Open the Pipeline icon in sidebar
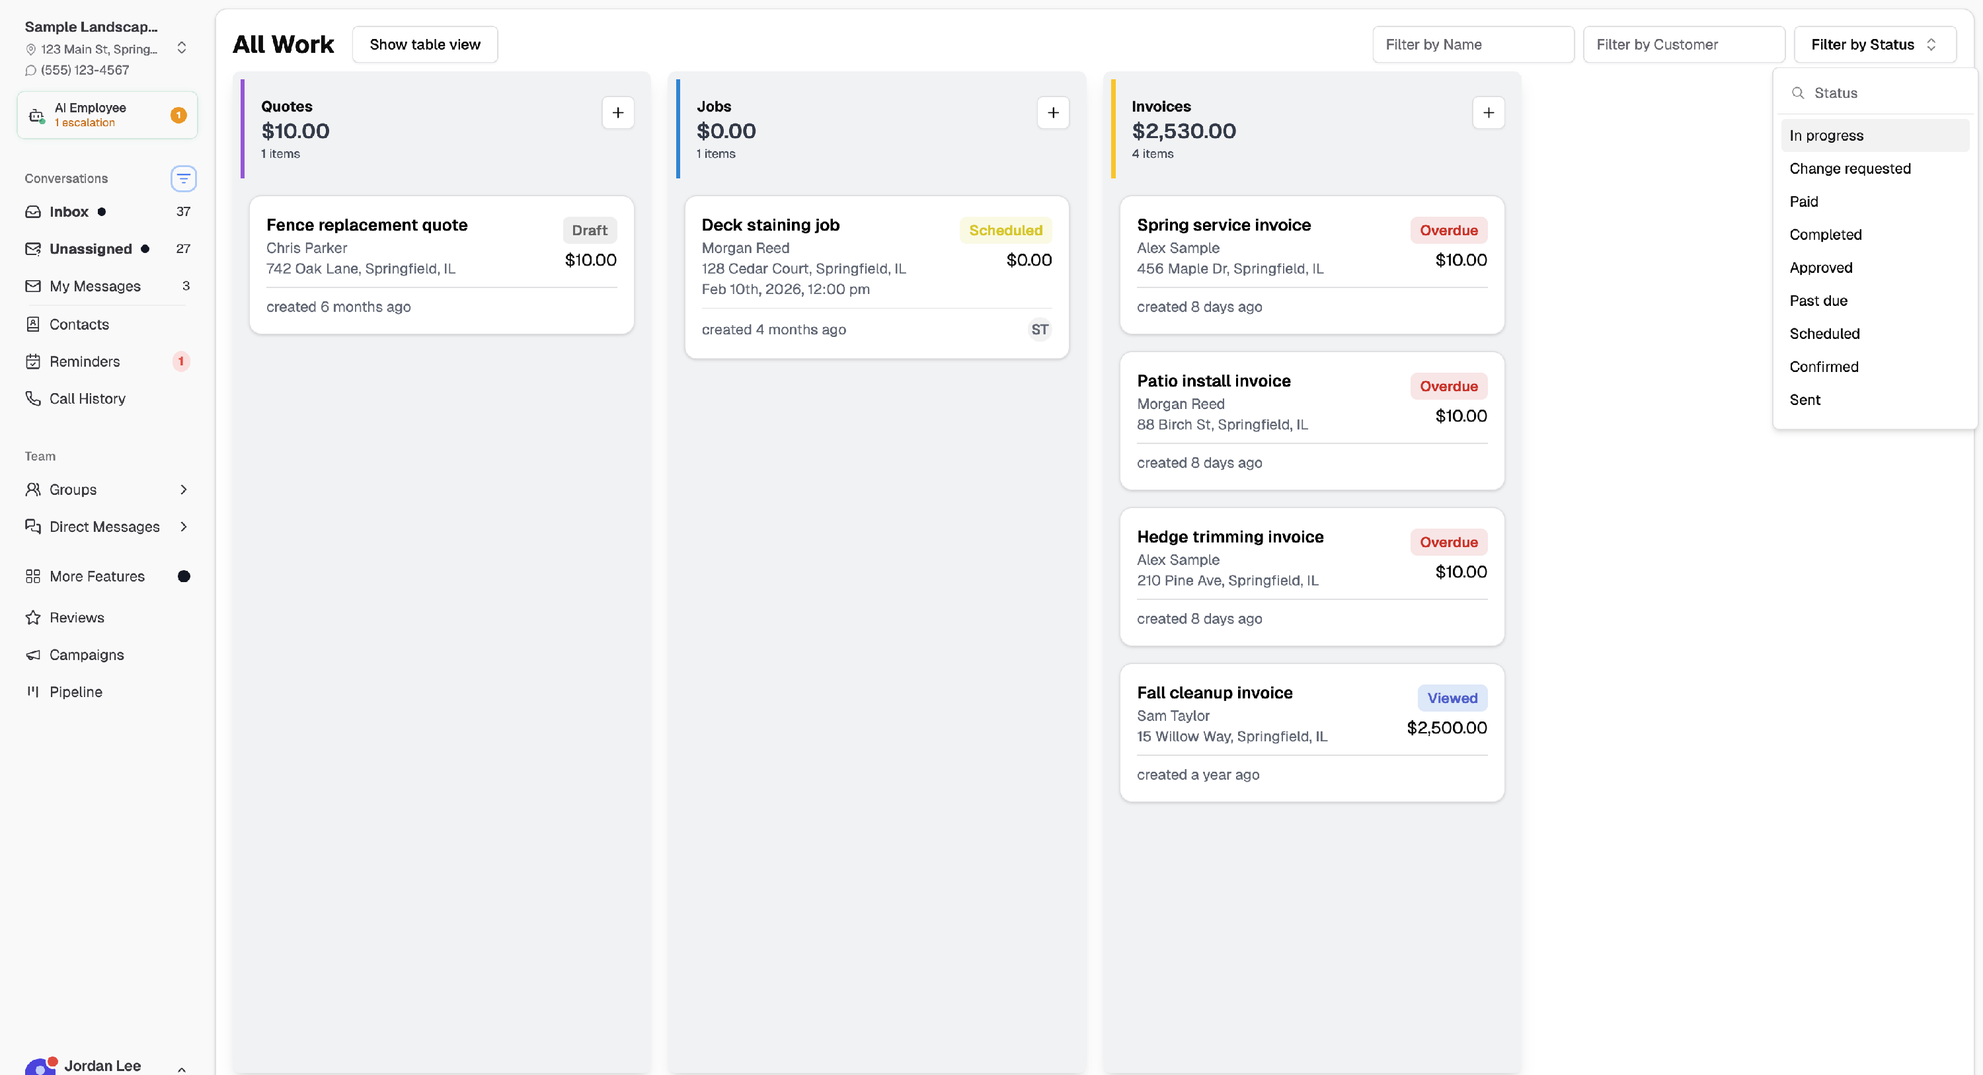The image size is (1983, 1075). click(x=32, y=692)
